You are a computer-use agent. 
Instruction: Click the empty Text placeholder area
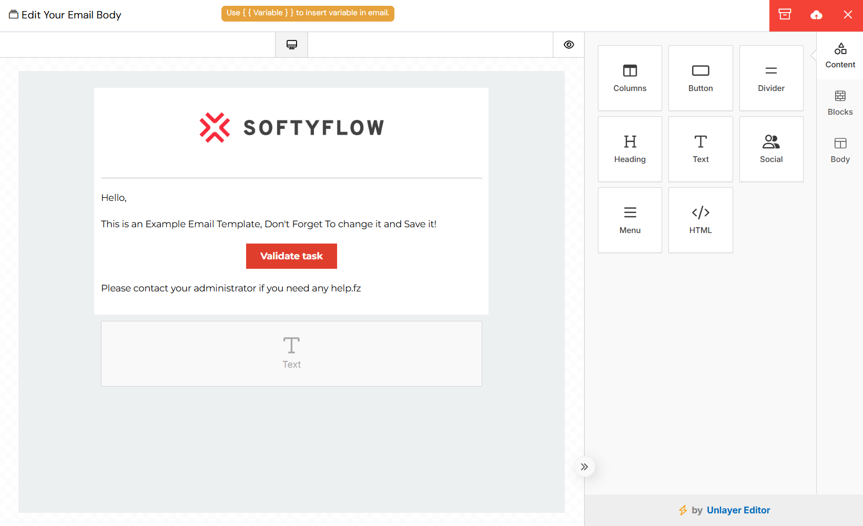click(x=291, y=353)
